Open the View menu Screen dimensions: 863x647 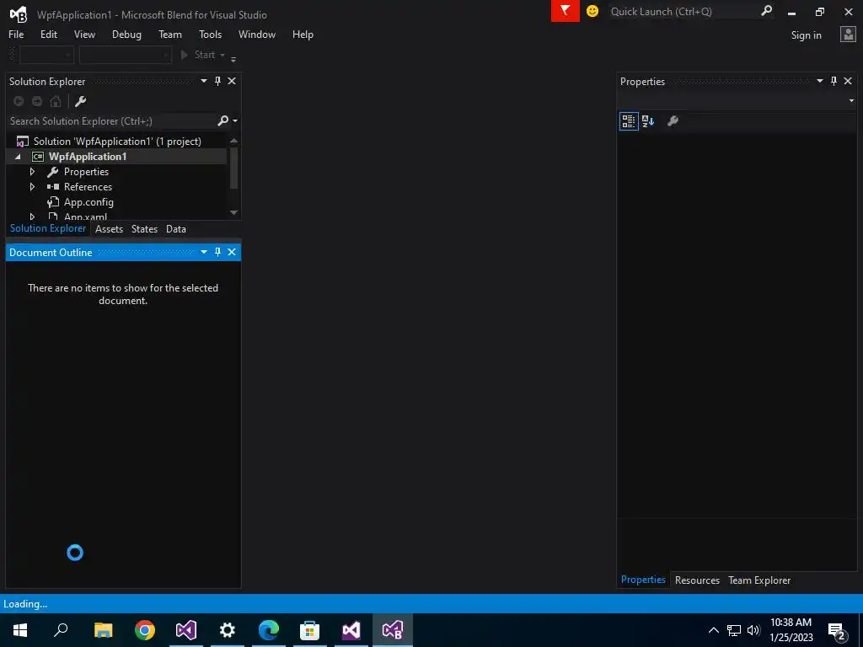coord(84,34)
